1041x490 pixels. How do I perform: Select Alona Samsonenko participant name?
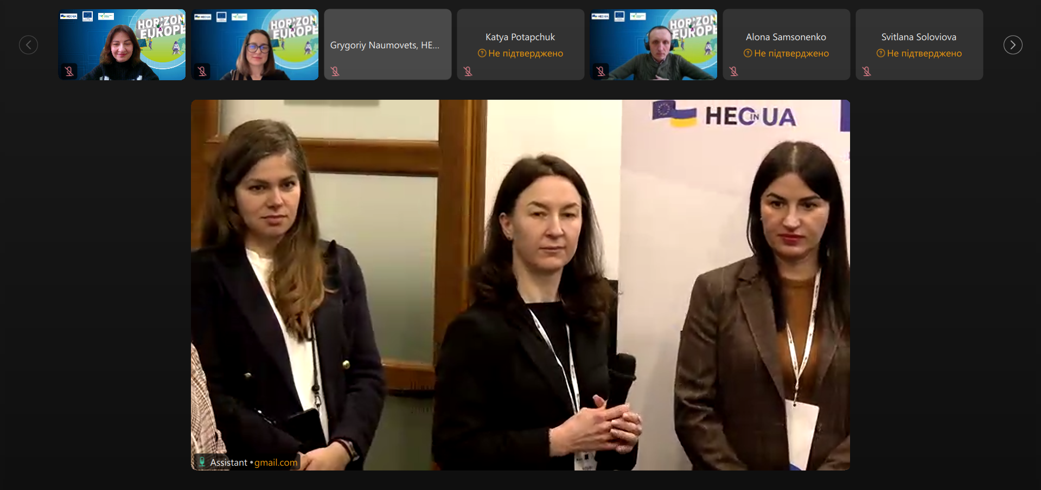point(785,37)
